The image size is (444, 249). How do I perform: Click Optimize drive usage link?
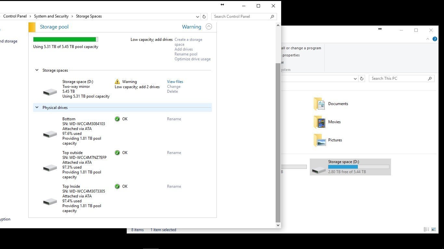tap(192, 59)
